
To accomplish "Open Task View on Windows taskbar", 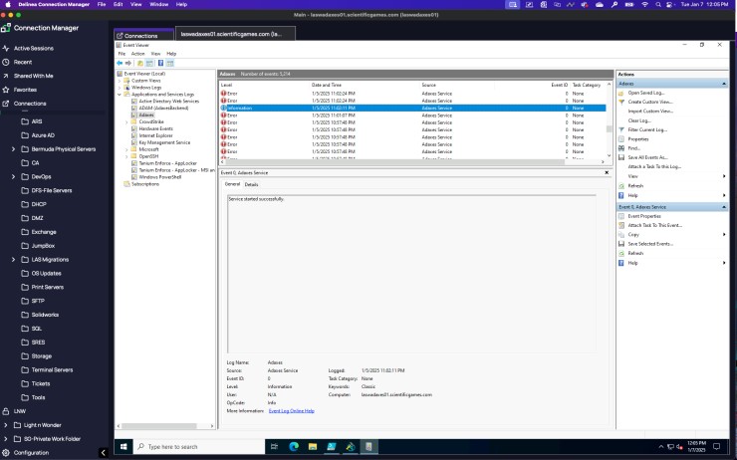I will [x=275, y=446].
